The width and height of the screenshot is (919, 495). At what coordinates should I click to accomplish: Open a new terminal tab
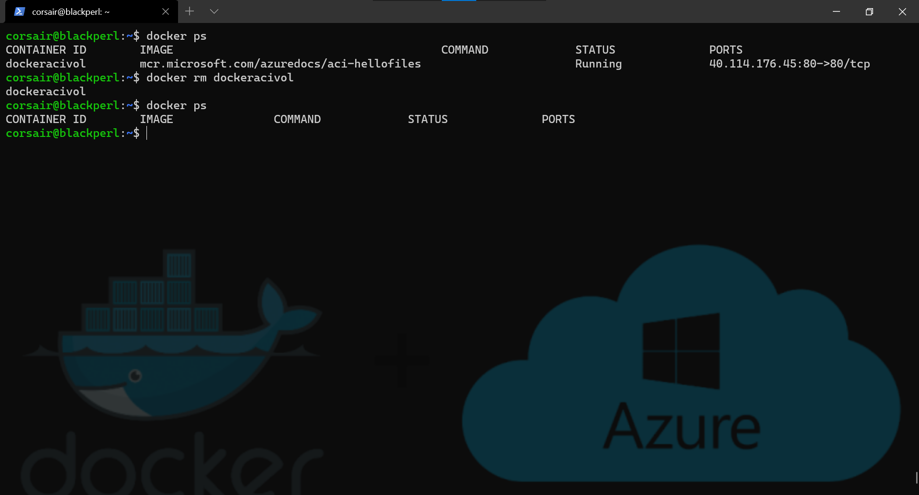click(190, 11)
